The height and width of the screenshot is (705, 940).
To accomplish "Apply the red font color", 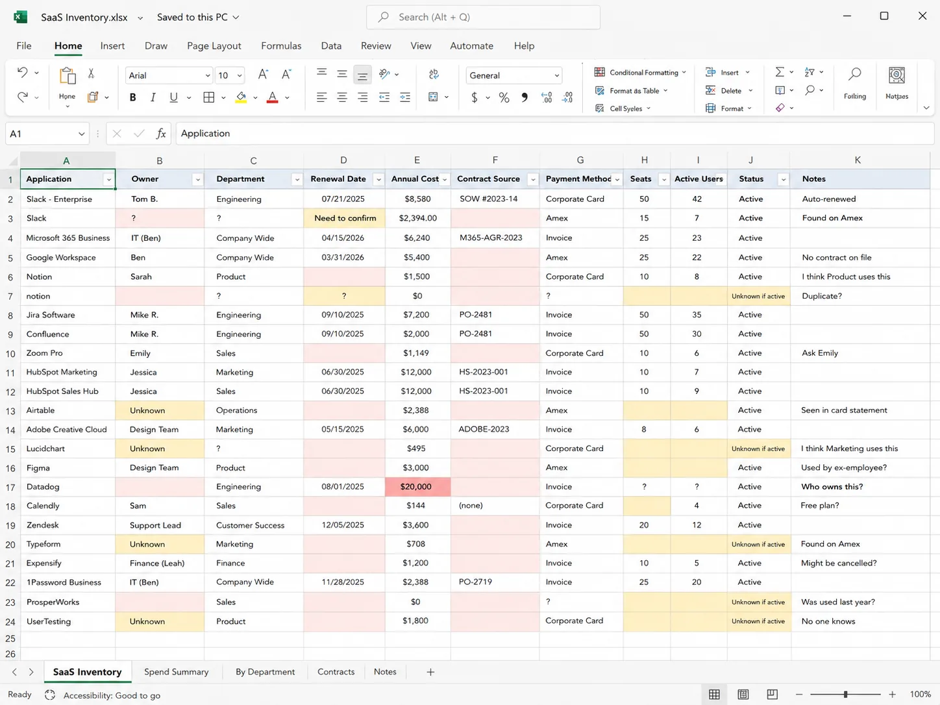I will pos(273,97).
